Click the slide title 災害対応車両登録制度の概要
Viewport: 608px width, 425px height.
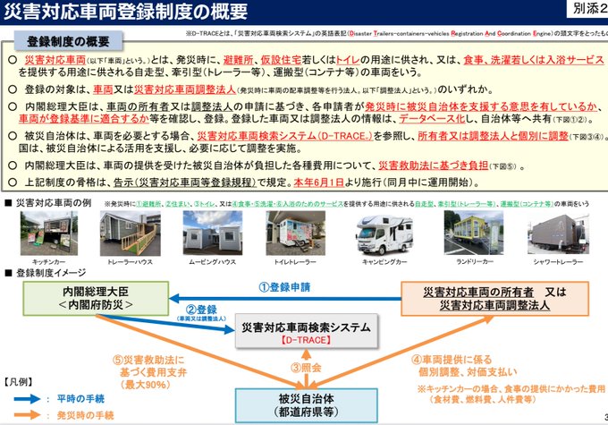(x=126, y=12)
